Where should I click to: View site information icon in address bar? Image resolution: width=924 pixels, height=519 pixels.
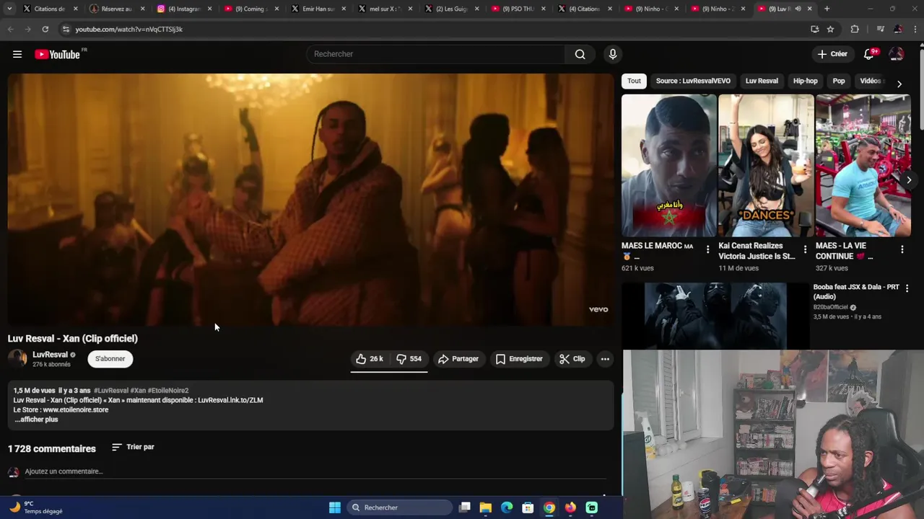[66, 29]
